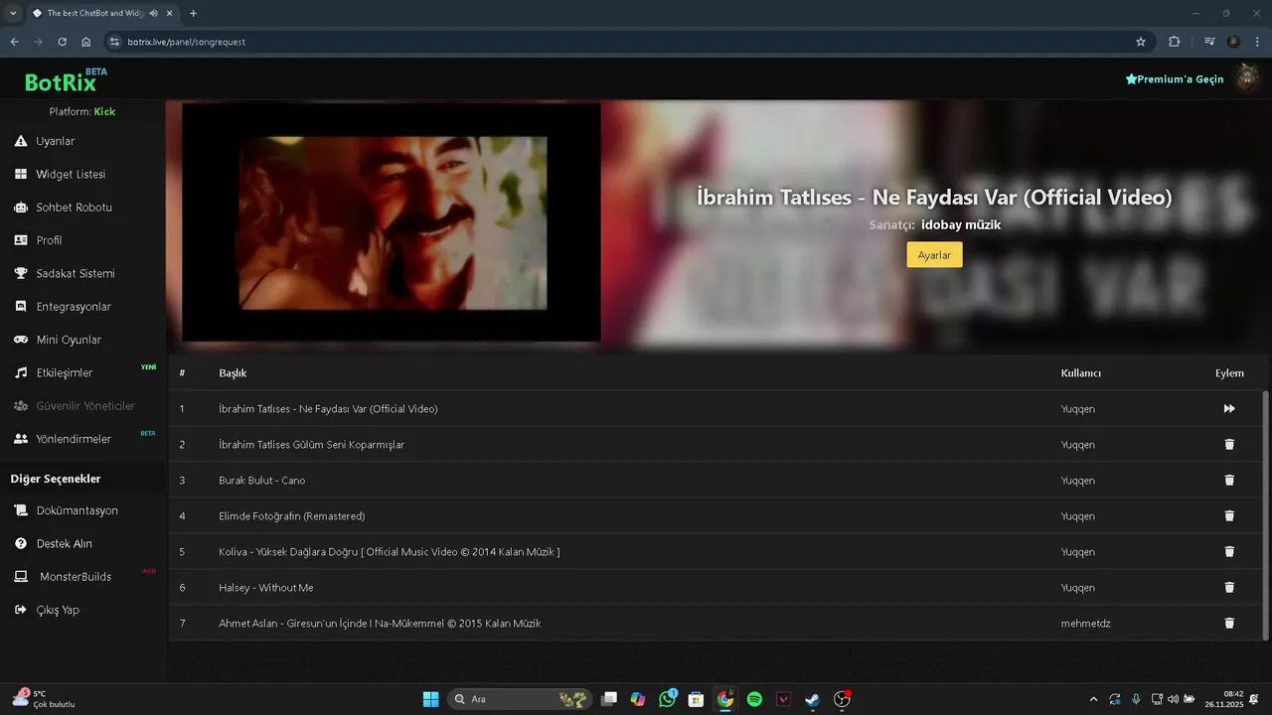This screenshot has height=715, width=1272.
Task: Click artist name idobay müzik
Action: [961, 224]
